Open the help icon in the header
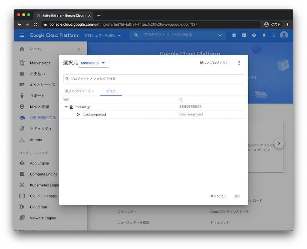 tap(254, 35)
